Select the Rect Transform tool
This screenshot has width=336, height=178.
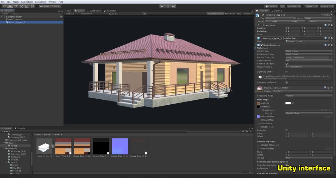(x=27, y=6)
